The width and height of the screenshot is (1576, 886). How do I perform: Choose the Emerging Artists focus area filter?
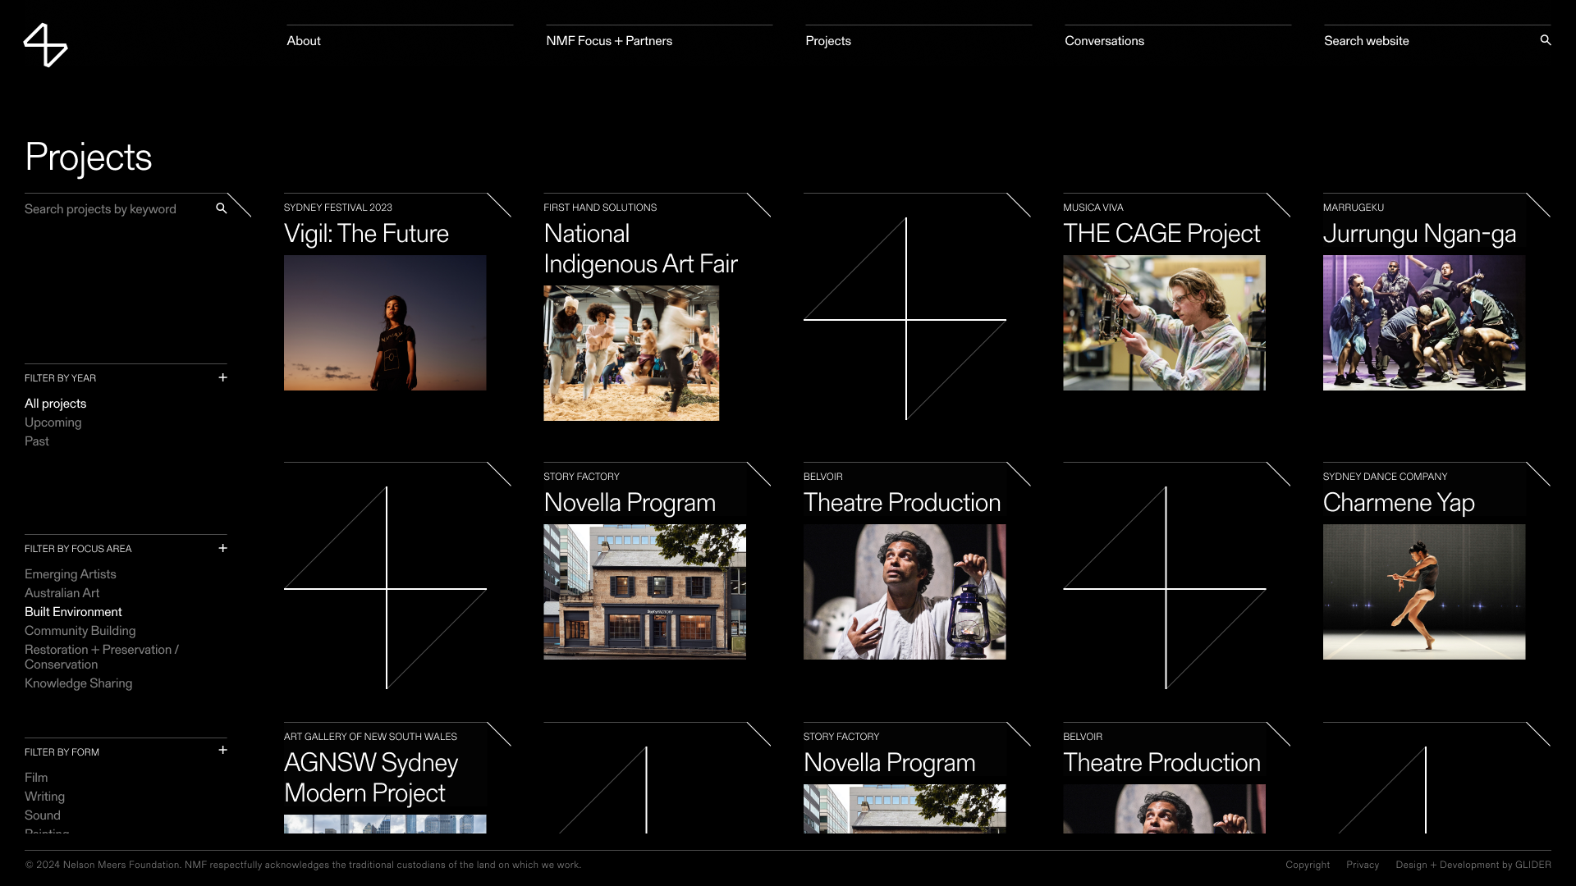click(70, 574)
